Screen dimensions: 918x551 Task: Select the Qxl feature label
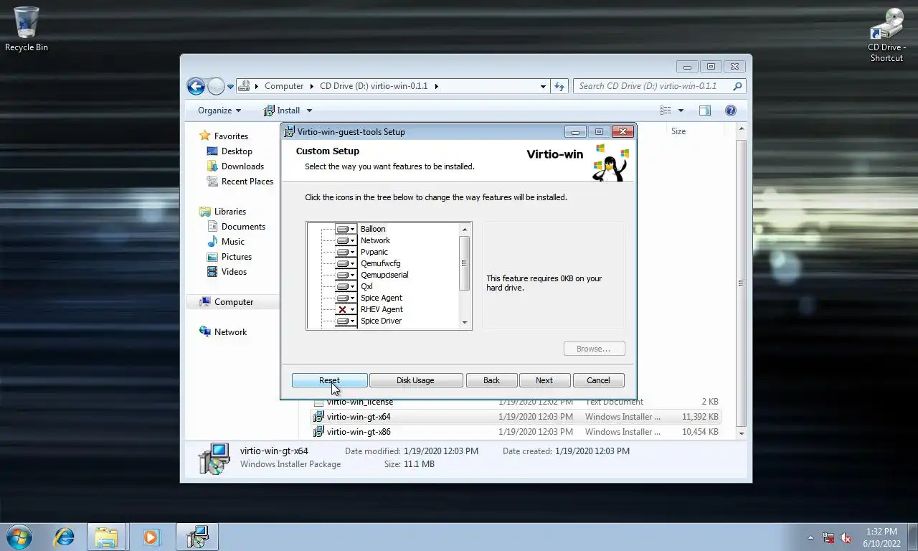366,286
